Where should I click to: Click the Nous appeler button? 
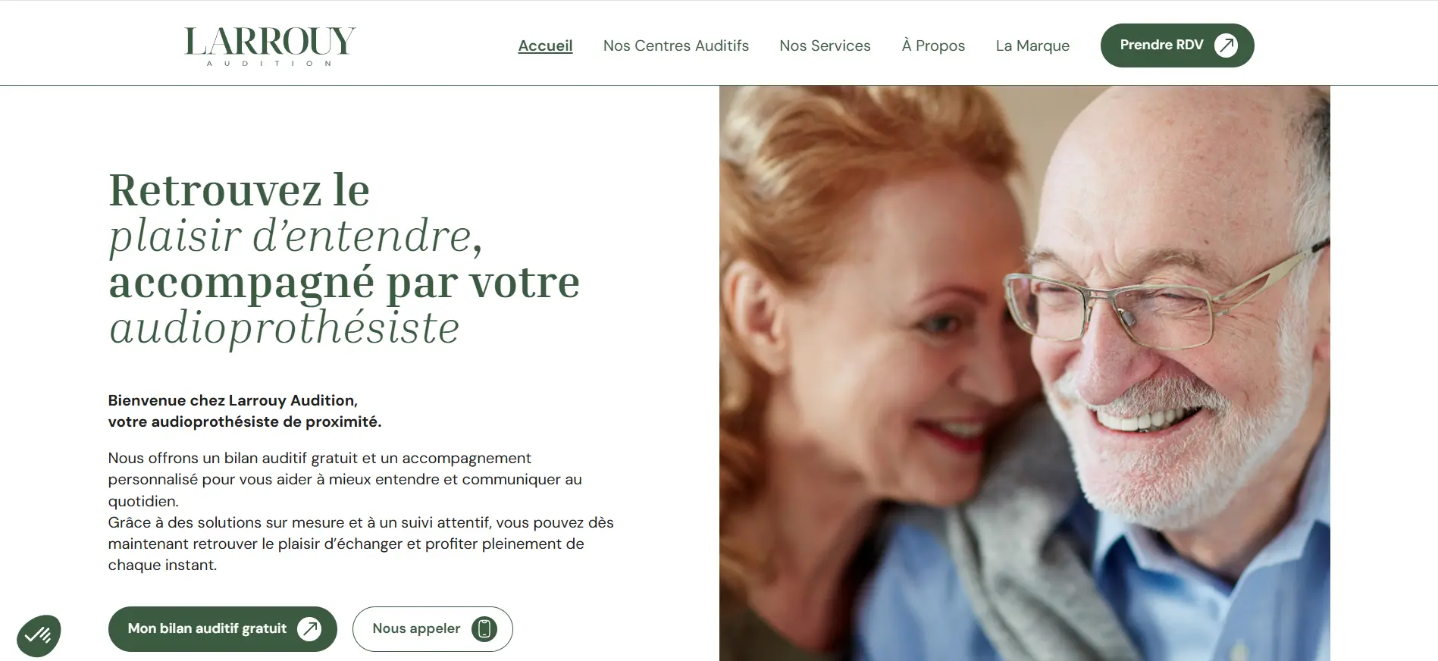pyautogui.click(x=433, y=629)
